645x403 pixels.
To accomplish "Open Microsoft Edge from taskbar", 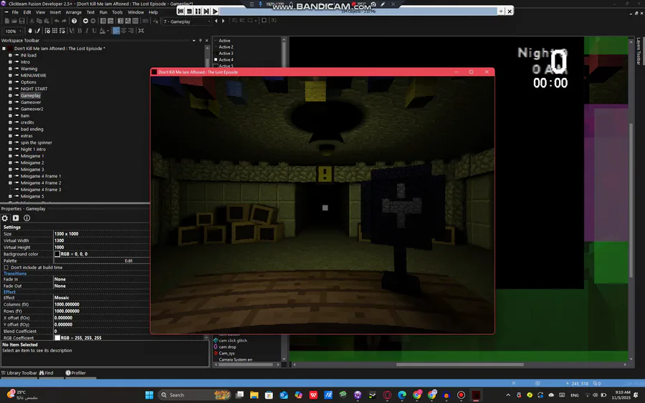I will pos(402,395).
